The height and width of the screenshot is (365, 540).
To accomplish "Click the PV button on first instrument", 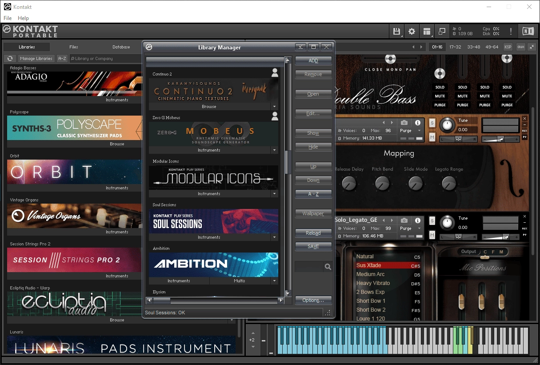I will coord(524,137).
